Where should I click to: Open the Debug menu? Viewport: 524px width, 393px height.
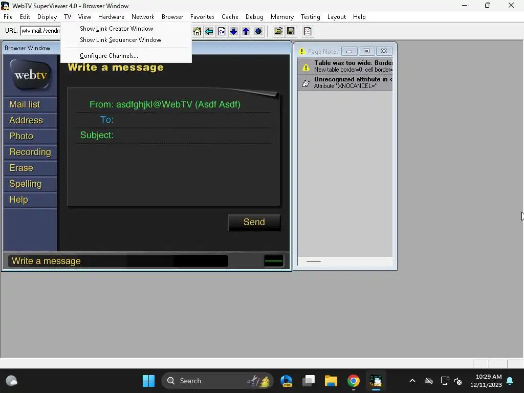tap(254, 17)
